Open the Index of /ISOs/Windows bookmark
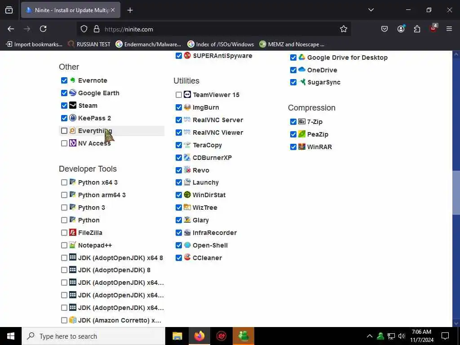 tap(221, 44)
